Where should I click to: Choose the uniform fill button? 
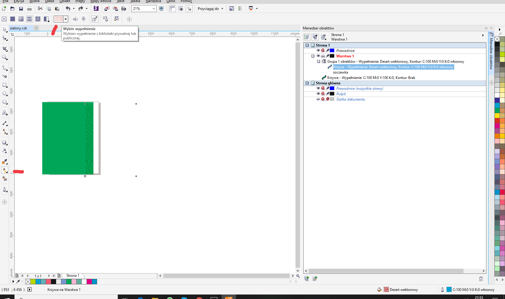point(13,19)
